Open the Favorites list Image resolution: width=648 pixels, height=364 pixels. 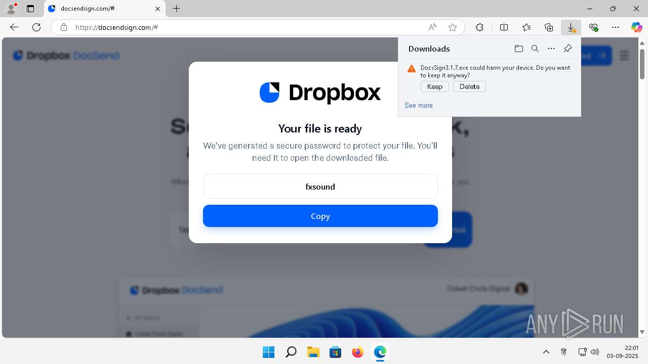pos(526,27)
